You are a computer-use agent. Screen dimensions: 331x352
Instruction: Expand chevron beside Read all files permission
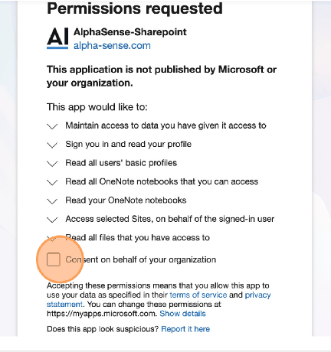52,239
